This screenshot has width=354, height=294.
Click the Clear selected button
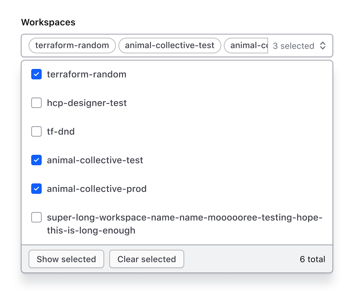[146, 259]
